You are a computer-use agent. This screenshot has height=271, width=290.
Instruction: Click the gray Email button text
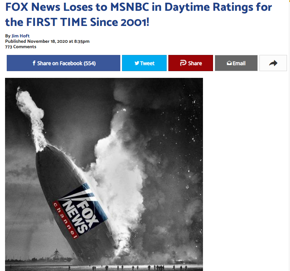(239, 63)
